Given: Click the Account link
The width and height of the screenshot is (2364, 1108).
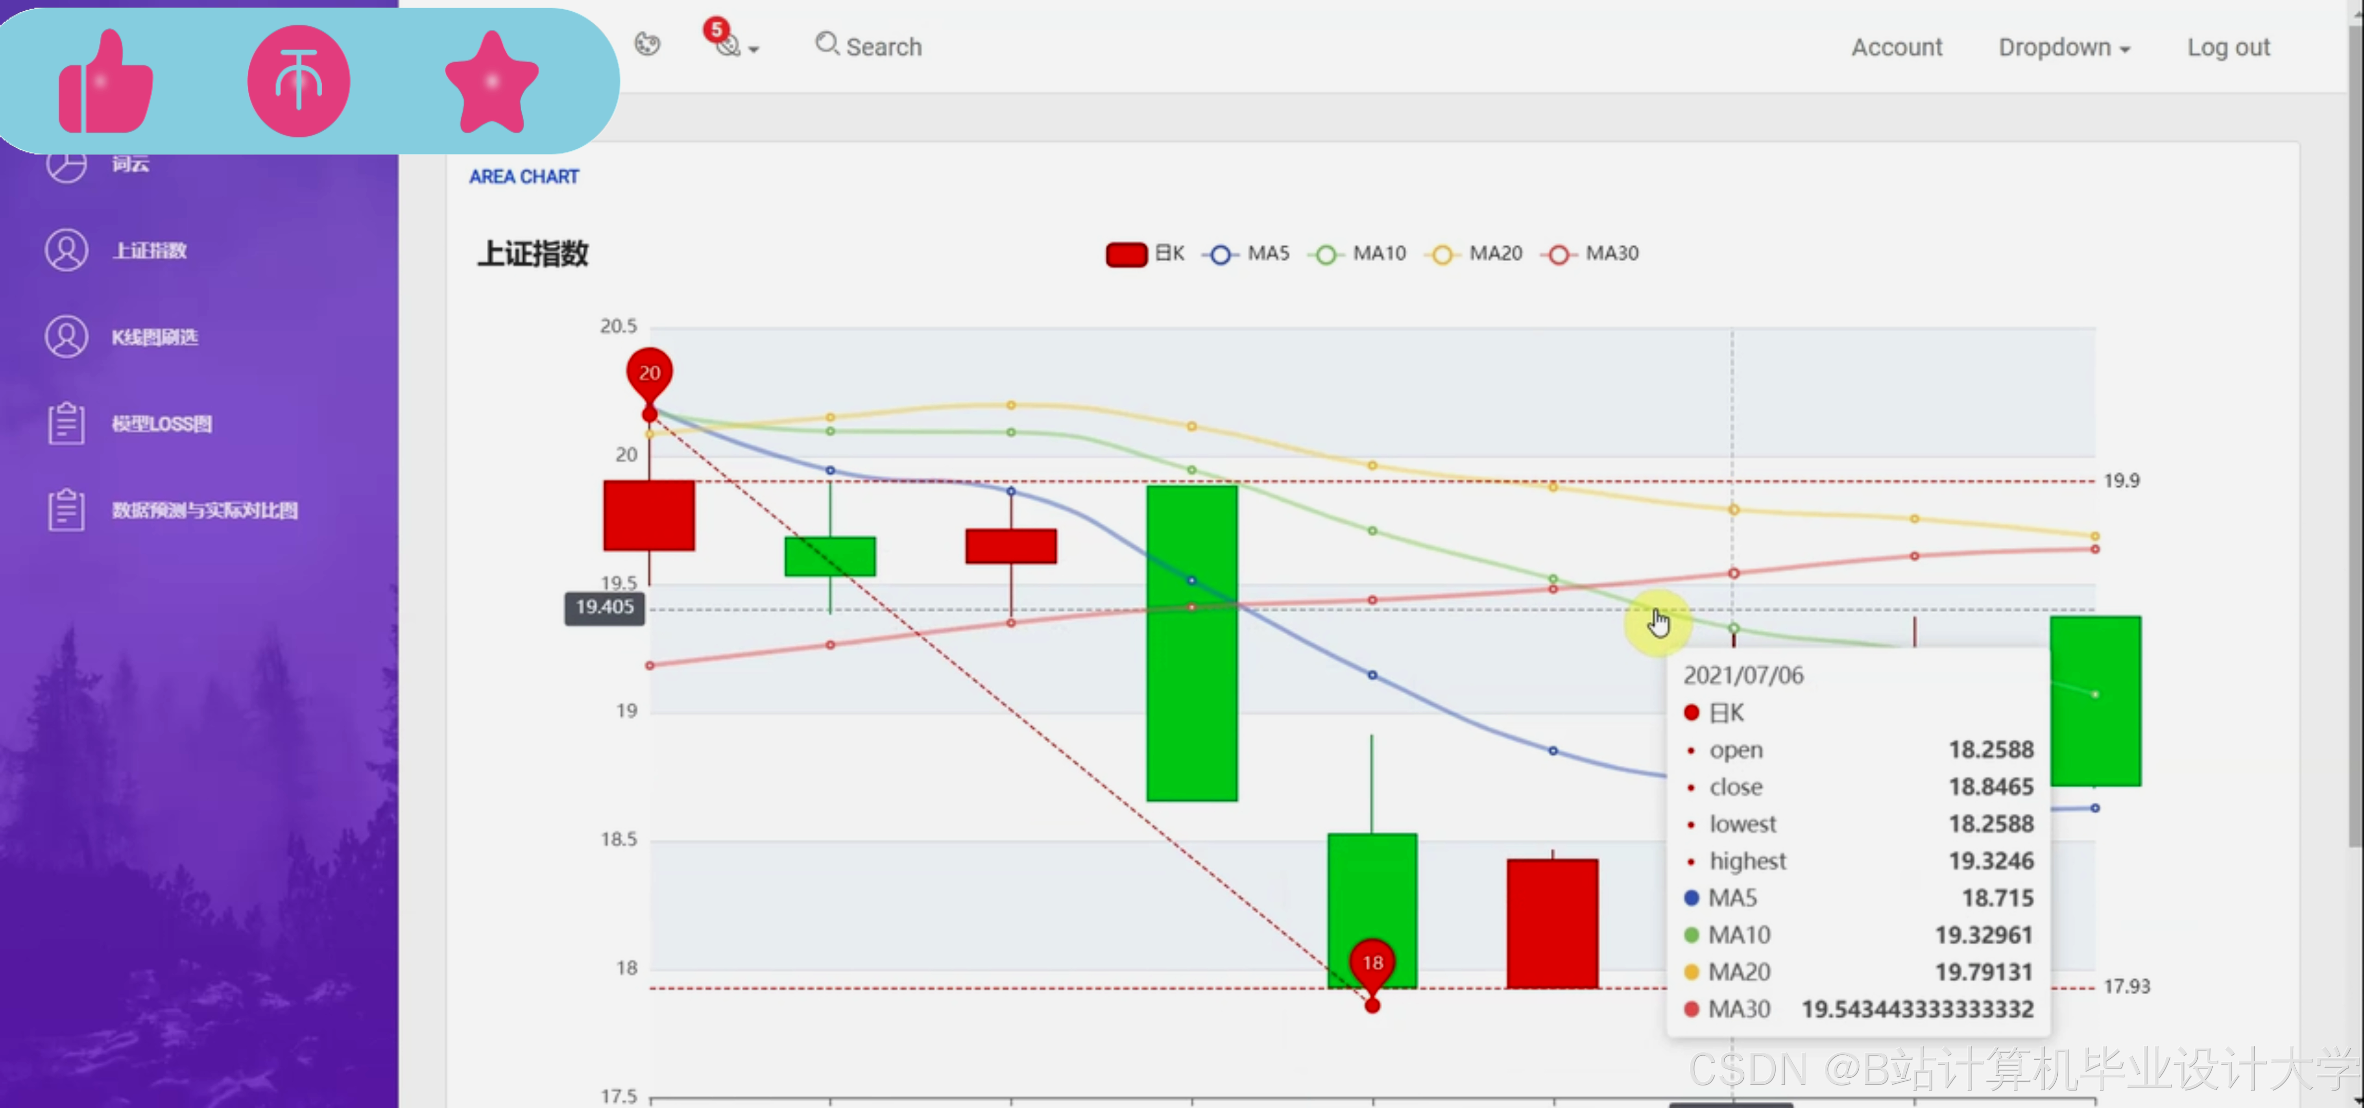Looking at the screenshot, I should 1896,48.
